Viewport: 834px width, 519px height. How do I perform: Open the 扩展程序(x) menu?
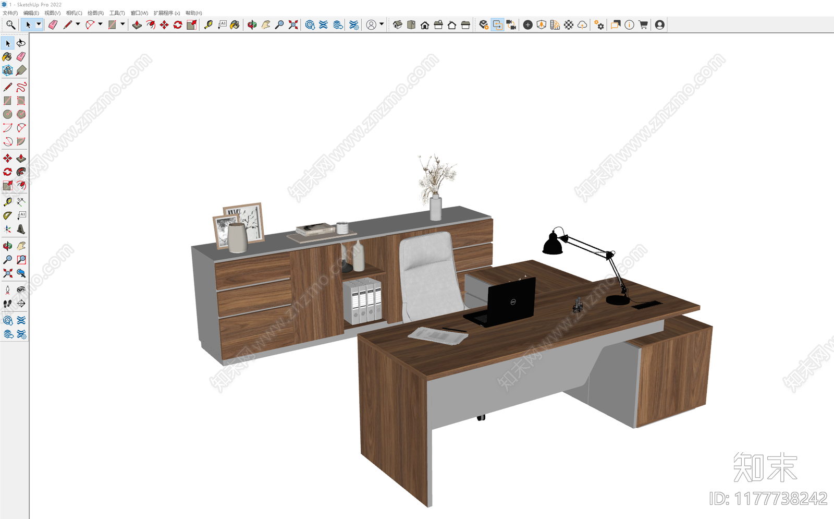[167, 13]
